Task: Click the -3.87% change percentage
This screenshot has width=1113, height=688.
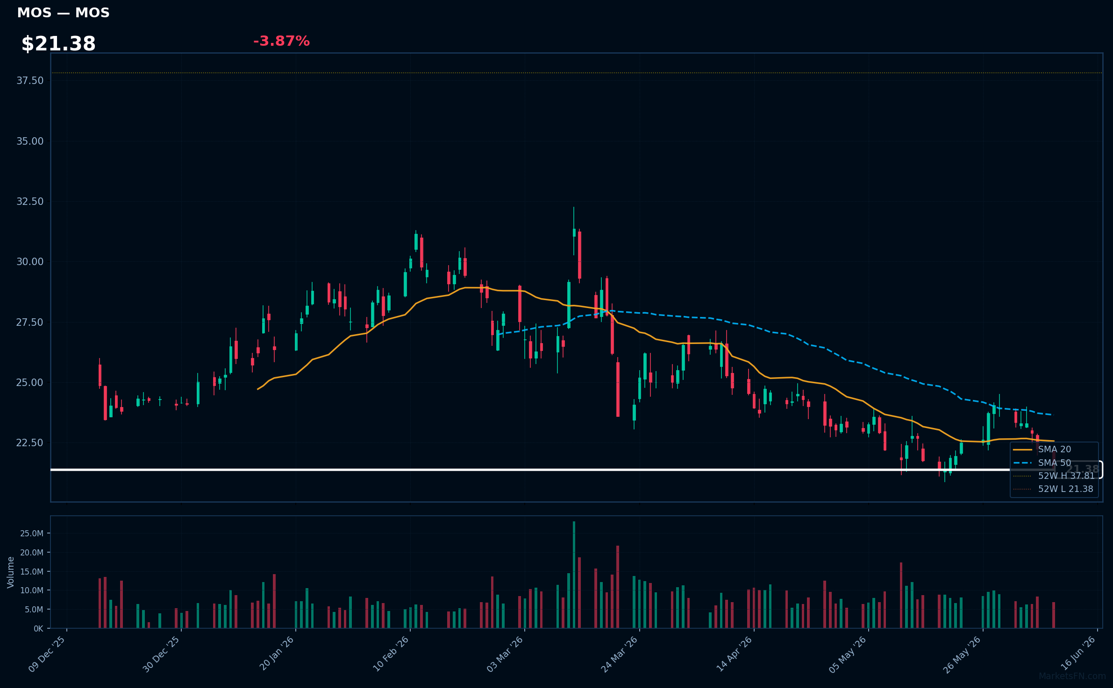Action: (x=281, y=41)
